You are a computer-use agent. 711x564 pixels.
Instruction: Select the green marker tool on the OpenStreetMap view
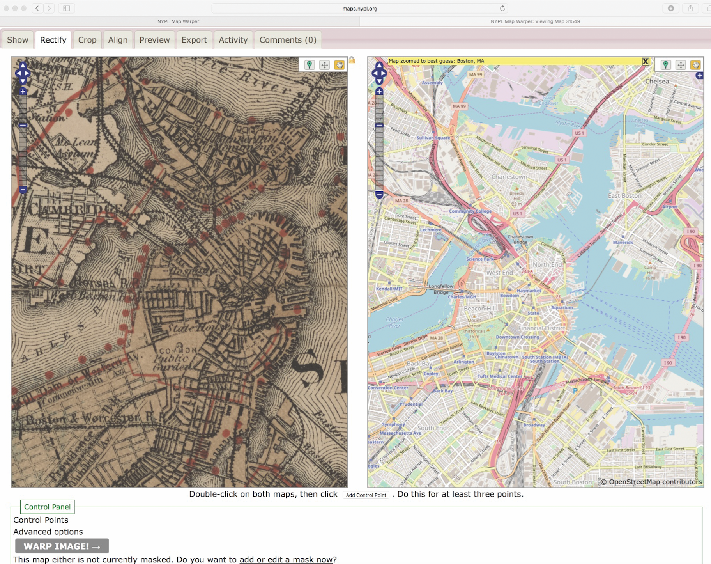click(x=666, y=65)
